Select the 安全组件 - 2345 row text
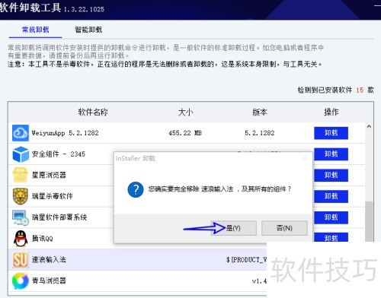The width and height of the screenshot is (381, 298). 59,154
